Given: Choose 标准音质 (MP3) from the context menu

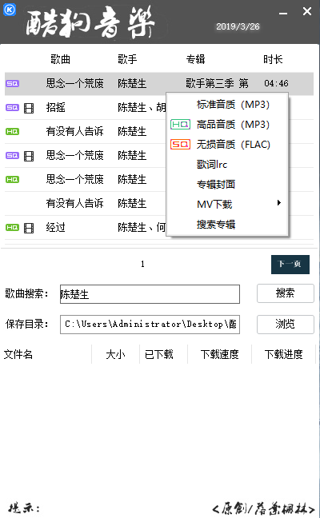Looking at the screenshot, I should coord(233,105).
